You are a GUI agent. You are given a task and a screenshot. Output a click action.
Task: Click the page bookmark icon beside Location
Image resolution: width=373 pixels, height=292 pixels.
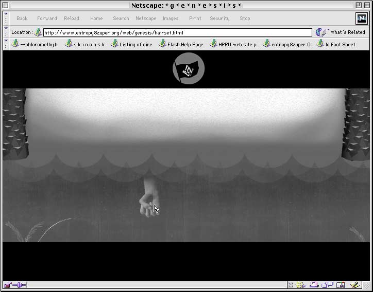[38, 32]
